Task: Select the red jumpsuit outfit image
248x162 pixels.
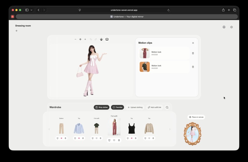Action: click(x=114, y=127)
